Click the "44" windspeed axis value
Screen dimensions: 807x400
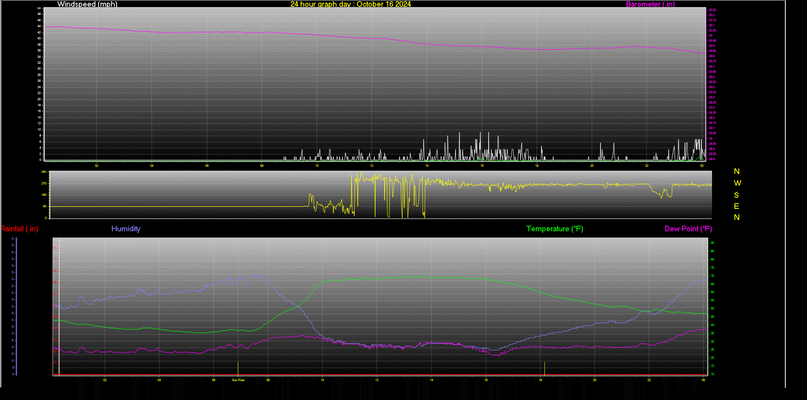39,26
